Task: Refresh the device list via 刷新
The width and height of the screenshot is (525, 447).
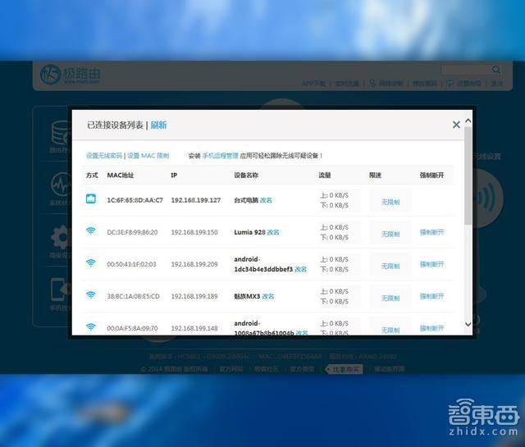Action: coord(158,125)
